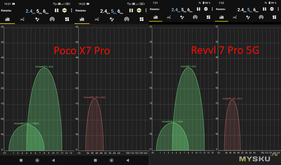This screenshot has height=165, width=281.
Task: Select 2.4 GHz band in 7:21 screenshot
Action: coord(176,10)
